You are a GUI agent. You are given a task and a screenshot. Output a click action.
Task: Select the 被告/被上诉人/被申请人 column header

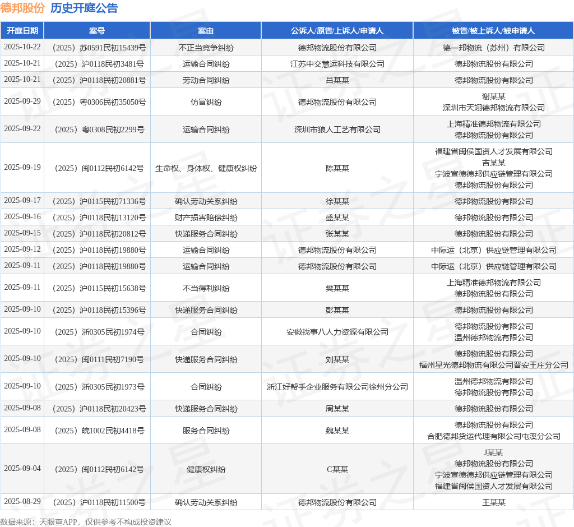(x=493, y=31)
